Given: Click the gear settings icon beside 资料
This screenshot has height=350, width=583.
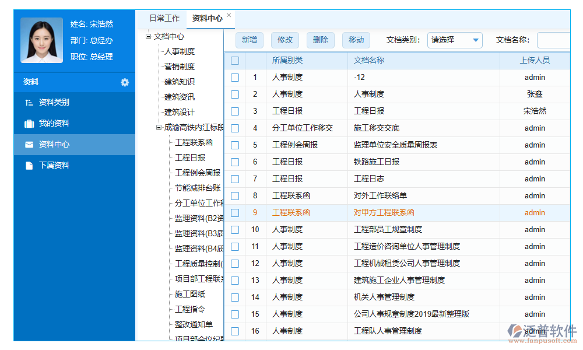Looking at the screenshot, I should (x=125, y=82).
